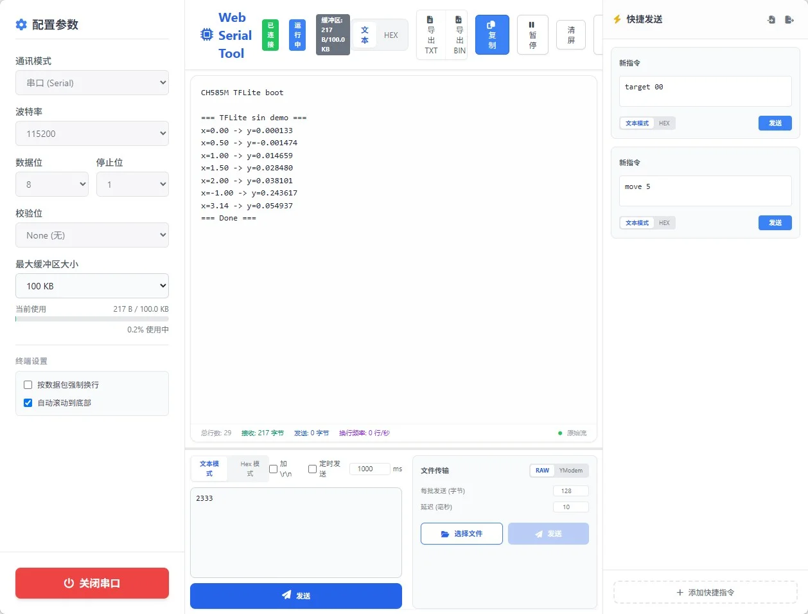Click the send text area containing 2333
Image resolution: width=808 pixels, height=614 pixels.
pos(296,532)
